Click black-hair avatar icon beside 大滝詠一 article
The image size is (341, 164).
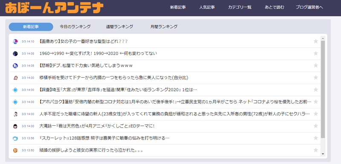(x=15, y=126)
